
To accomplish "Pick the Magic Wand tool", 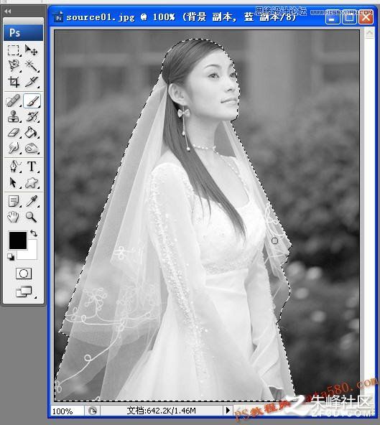I will click(31, 66).
